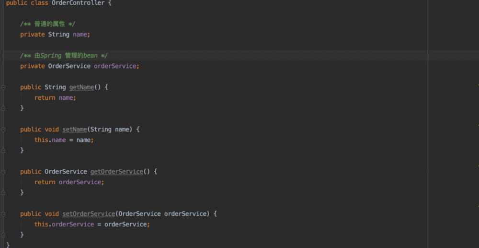Collapse the getName() method fold marker
This screenshot has width=479, height=248.
(x=3, y=87)
